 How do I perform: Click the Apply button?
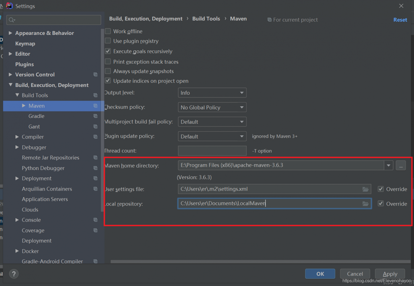click(x=390, y=274)
